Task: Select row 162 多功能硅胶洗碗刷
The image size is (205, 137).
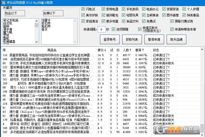Action: (x=100, y=132)
